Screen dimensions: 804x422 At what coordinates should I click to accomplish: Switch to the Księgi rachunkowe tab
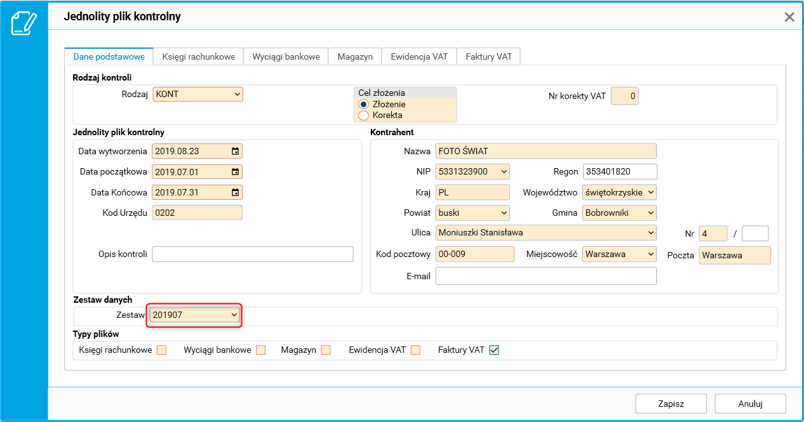[x=199, y=56]
